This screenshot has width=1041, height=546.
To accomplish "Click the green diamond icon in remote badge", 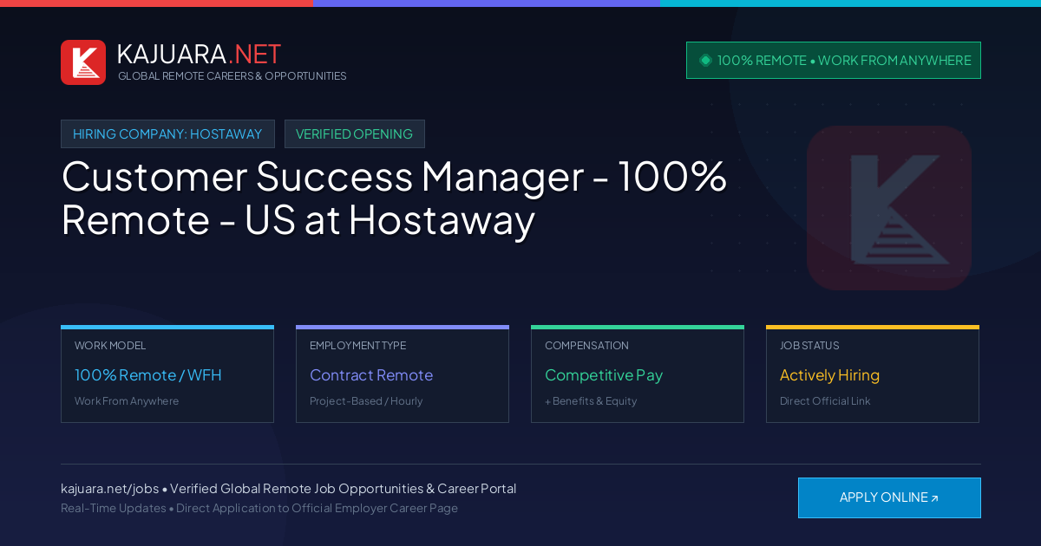I will [x=705, y=61].
